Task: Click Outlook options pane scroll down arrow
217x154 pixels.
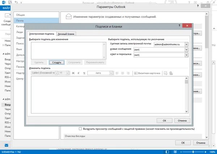Action: pos(207,137)
